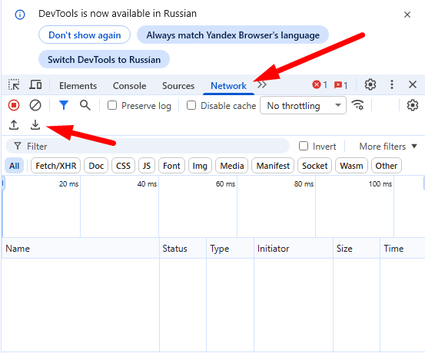Sort requests by the Type column

[230, 248]
